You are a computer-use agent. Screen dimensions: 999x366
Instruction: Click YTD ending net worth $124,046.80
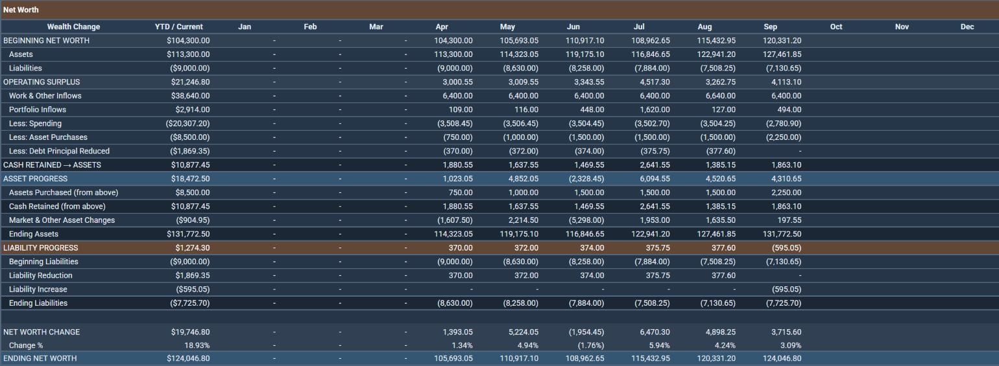tap(188, 358)
